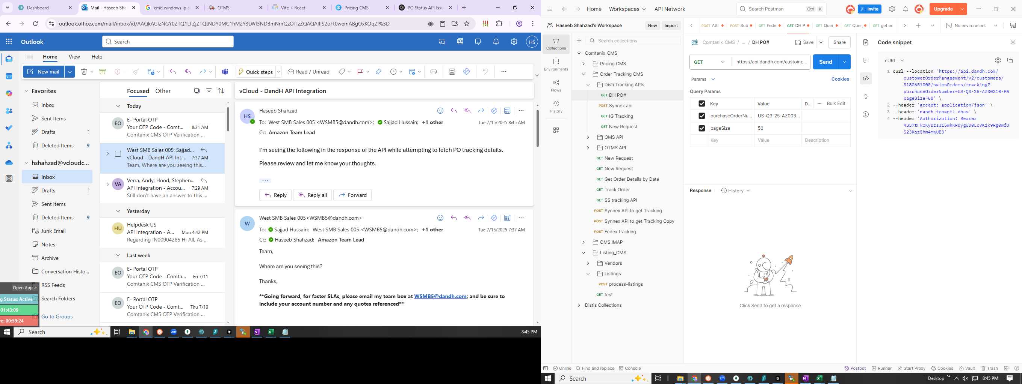
Task: Open the Help tab in Outlook ribbon
Action: click(97, 57)
